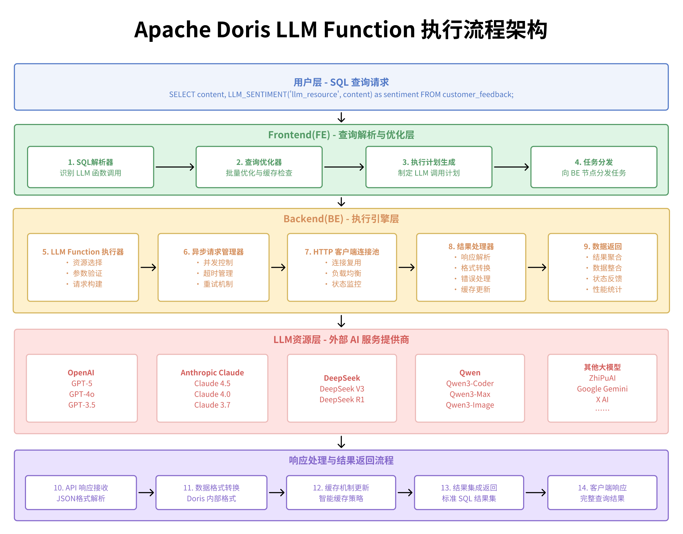Click the Backend(BE) 执行引擎层 title
The image size is (683, 534).
[341, 219]
